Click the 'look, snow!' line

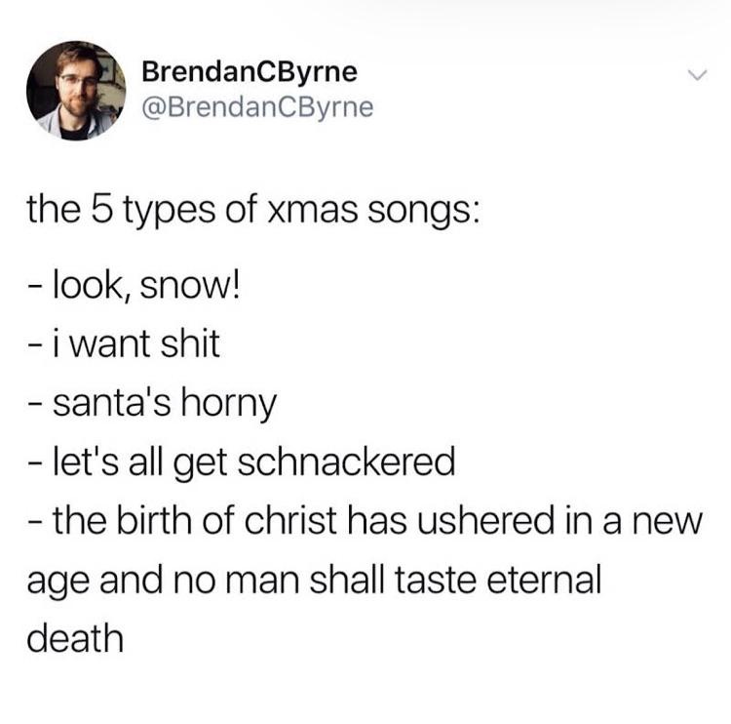(134, 286)
